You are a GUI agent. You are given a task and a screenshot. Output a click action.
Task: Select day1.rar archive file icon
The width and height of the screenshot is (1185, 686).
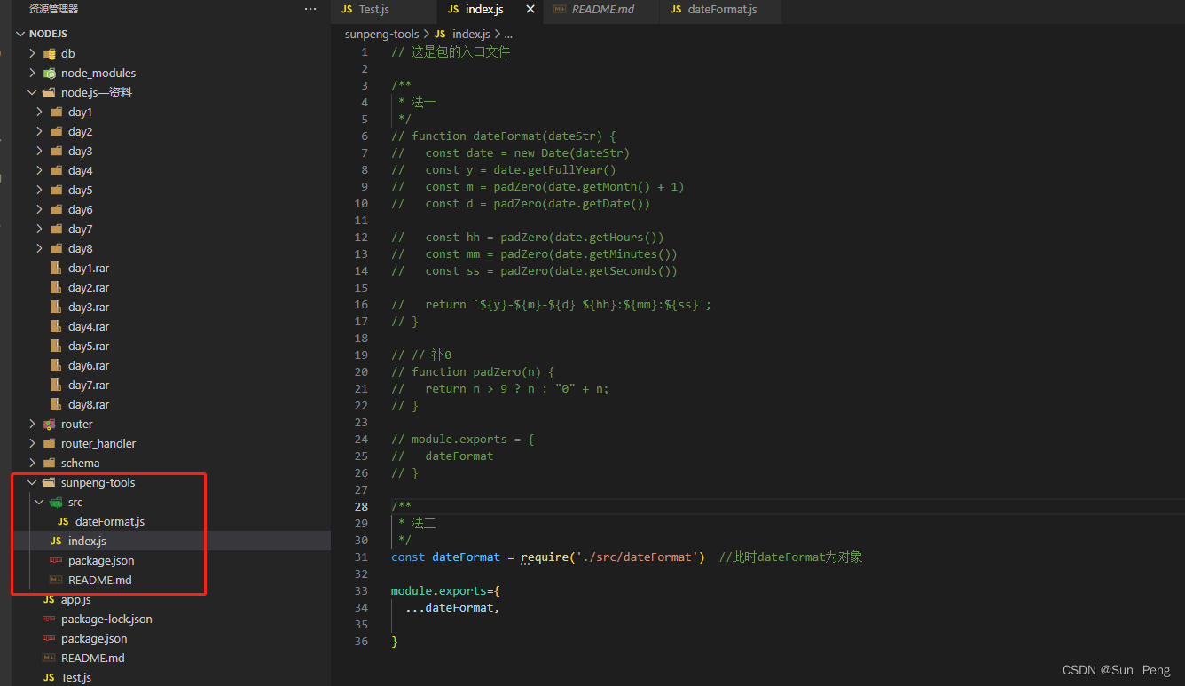[56, 268]
